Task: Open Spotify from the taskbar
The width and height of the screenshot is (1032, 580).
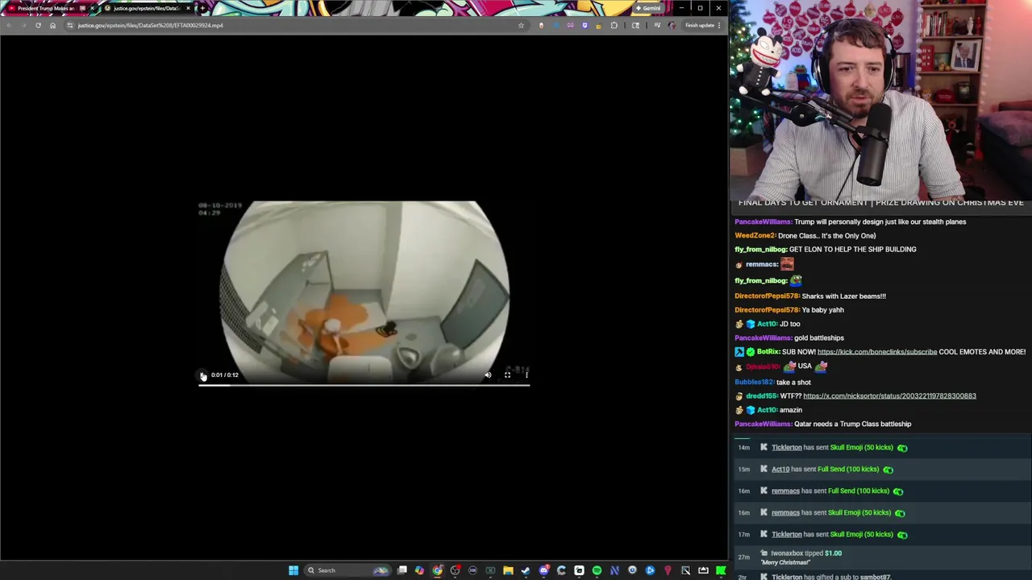Action: 597,570
